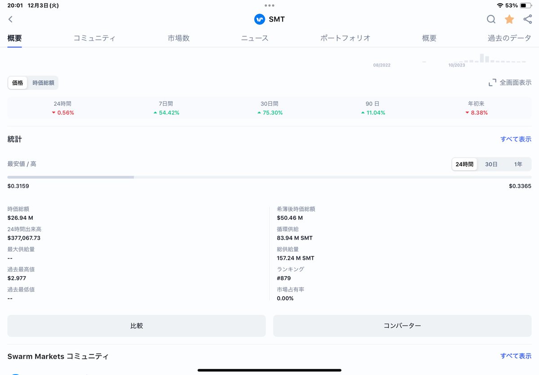
Task: Tap the 7日間 change 54.42%
Action: click(166, 113)
